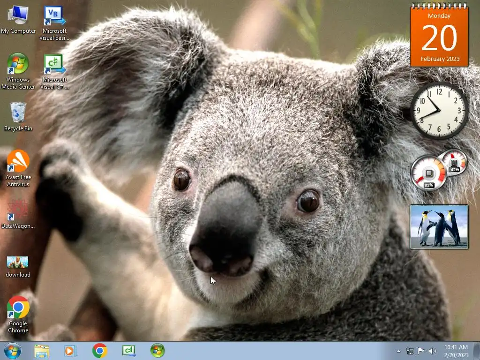
Task: Select the Recycle Bin icon
Action: pos(18,117)
